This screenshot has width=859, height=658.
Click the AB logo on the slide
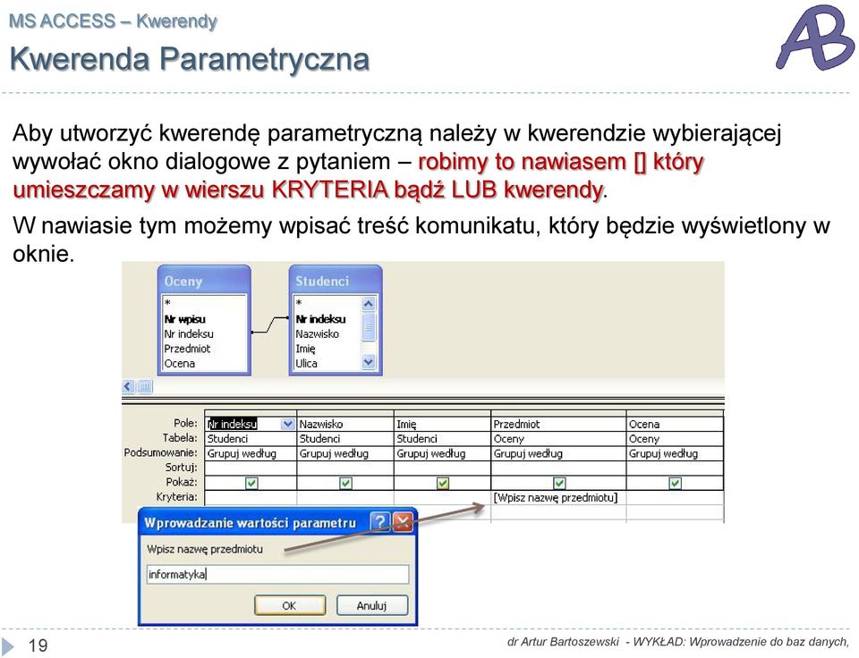[815, 38]
